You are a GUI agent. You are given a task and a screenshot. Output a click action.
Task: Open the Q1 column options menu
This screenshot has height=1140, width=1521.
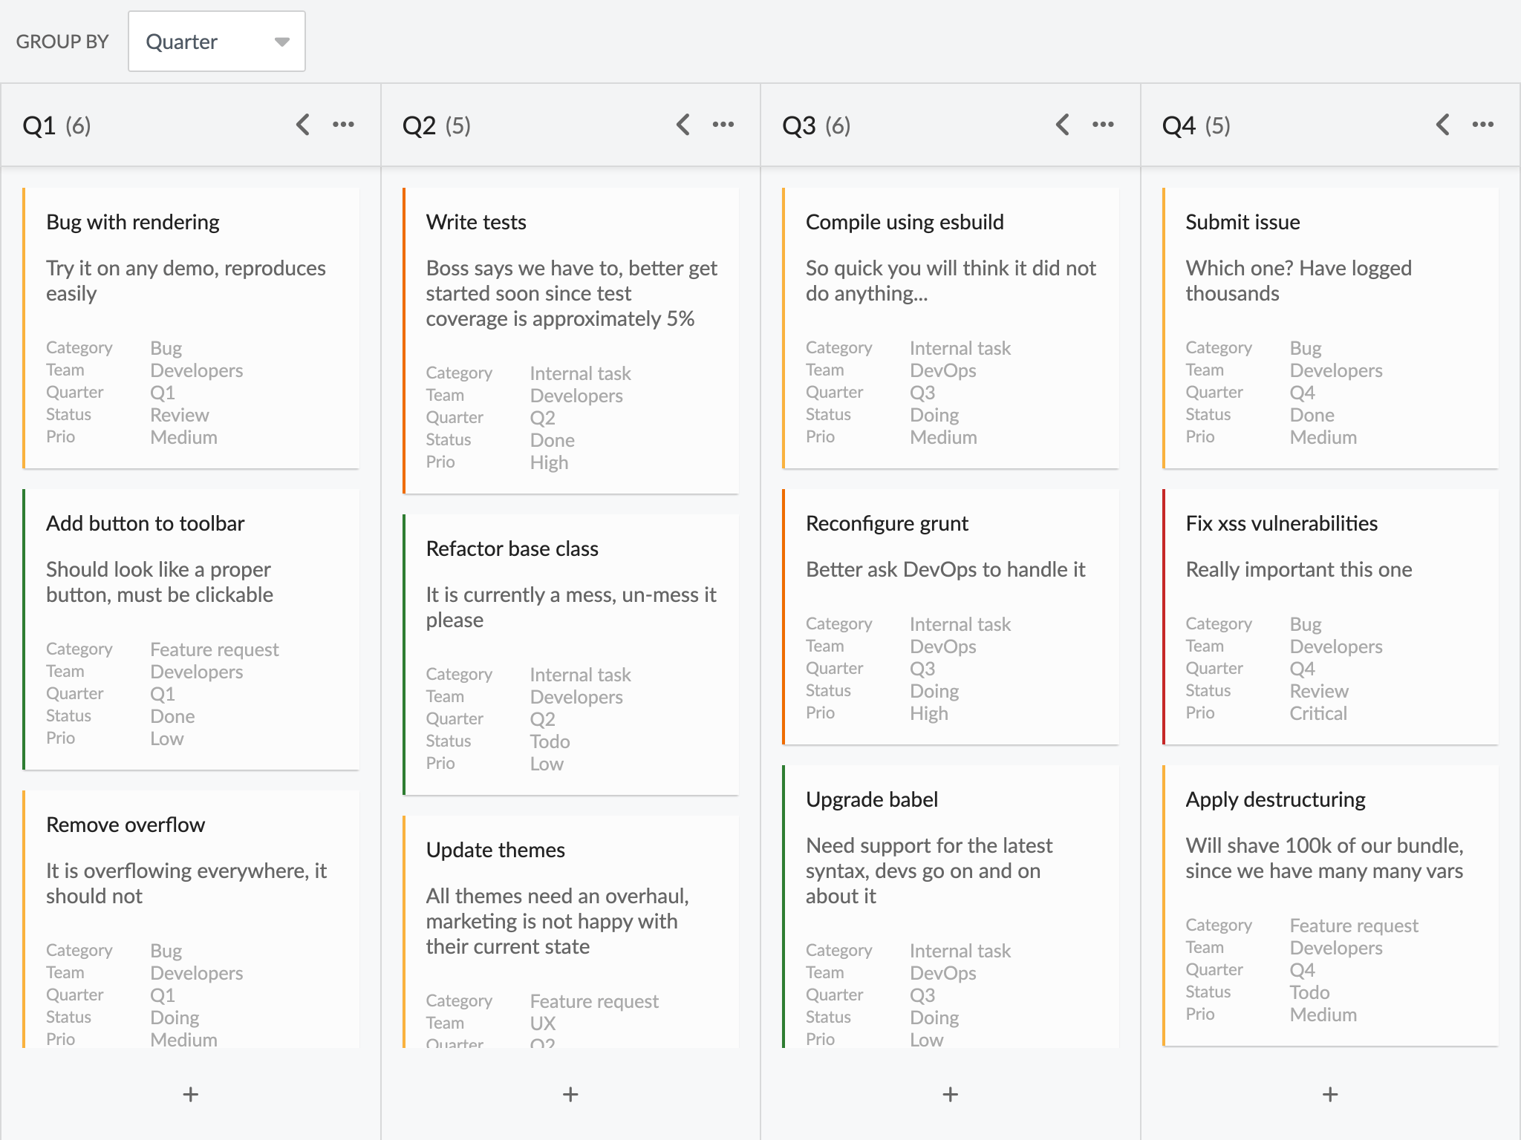coord(344,125)
